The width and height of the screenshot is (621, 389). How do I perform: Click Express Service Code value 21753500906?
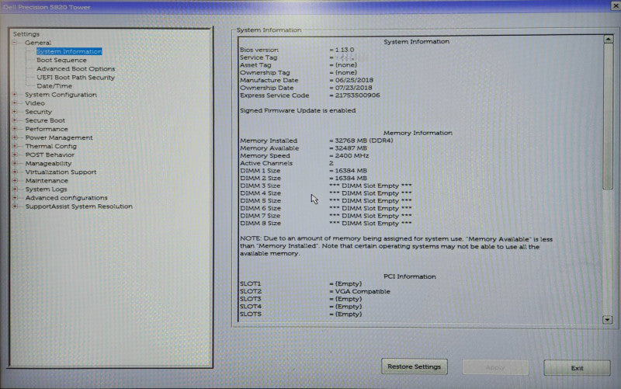pyautogui.click(x=357, y=96)
